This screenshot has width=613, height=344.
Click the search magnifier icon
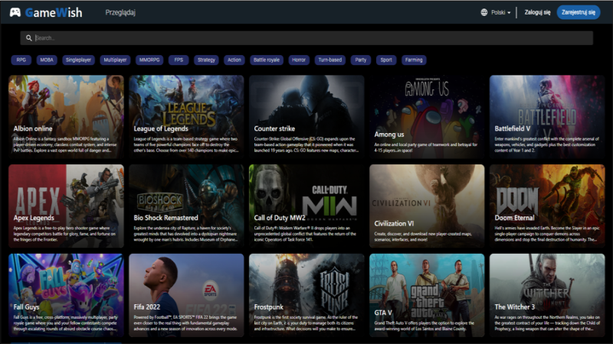pyautogui.click(x=28, y=37)
